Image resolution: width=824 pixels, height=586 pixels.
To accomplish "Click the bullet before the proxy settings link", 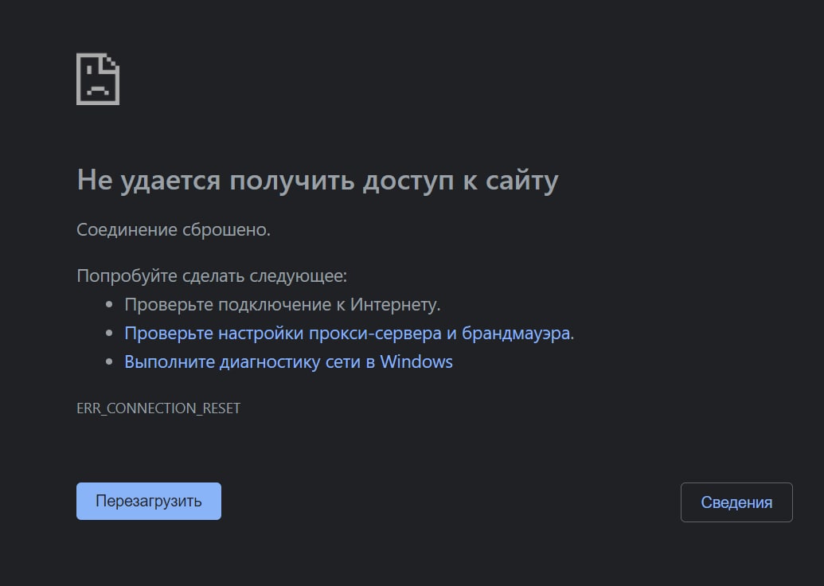I will [x=110, y=333].
